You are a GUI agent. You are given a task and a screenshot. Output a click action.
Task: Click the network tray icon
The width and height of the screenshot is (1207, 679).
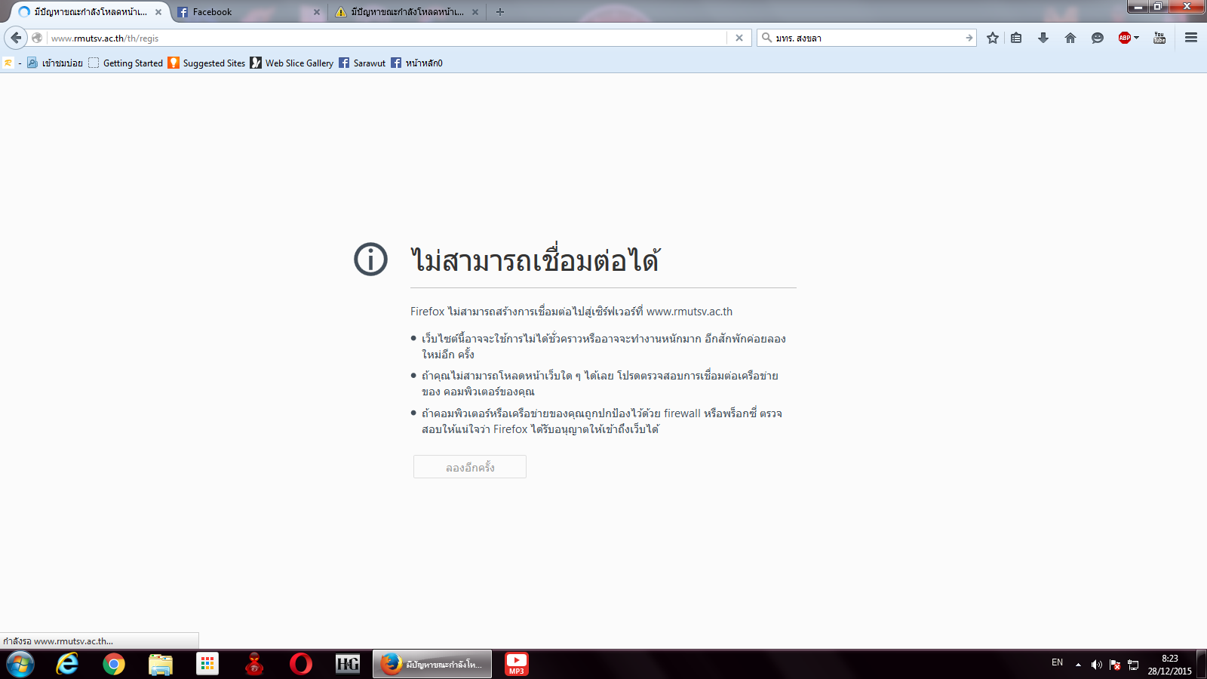click(x=1133, y=665)
